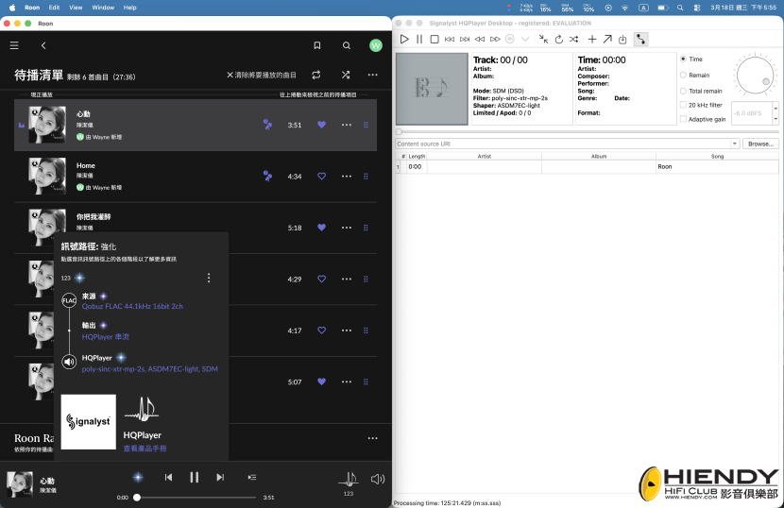784x508 pixels.
Task: Click HQPlayer add (plus) icon
Action: point(592,39)
